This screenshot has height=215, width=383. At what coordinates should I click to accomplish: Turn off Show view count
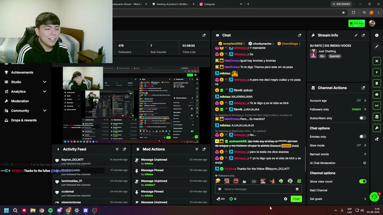tap(363, 182)
